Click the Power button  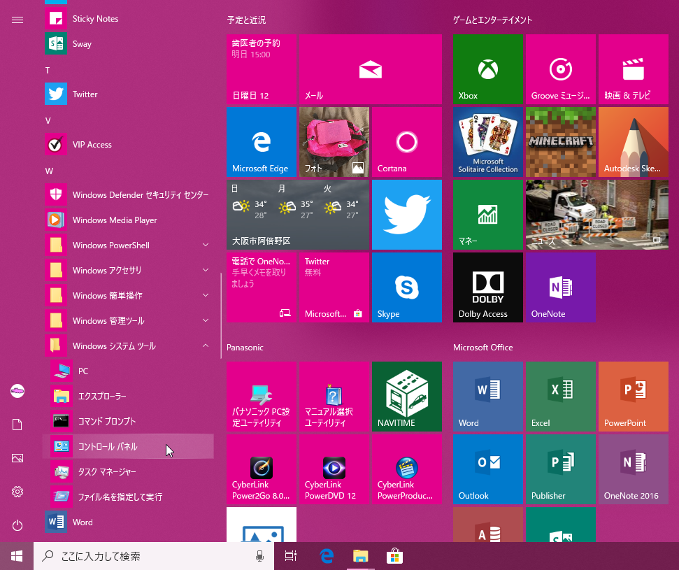[17, 525]
